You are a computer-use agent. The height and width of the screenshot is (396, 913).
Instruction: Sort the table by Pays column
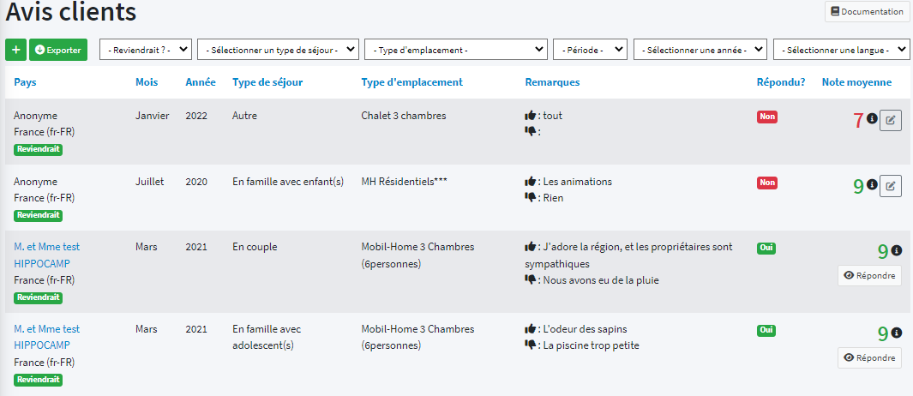[25, 82]
